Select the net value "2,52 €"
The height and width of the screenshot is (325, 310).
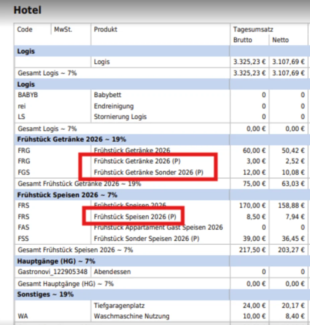[295, 161]
